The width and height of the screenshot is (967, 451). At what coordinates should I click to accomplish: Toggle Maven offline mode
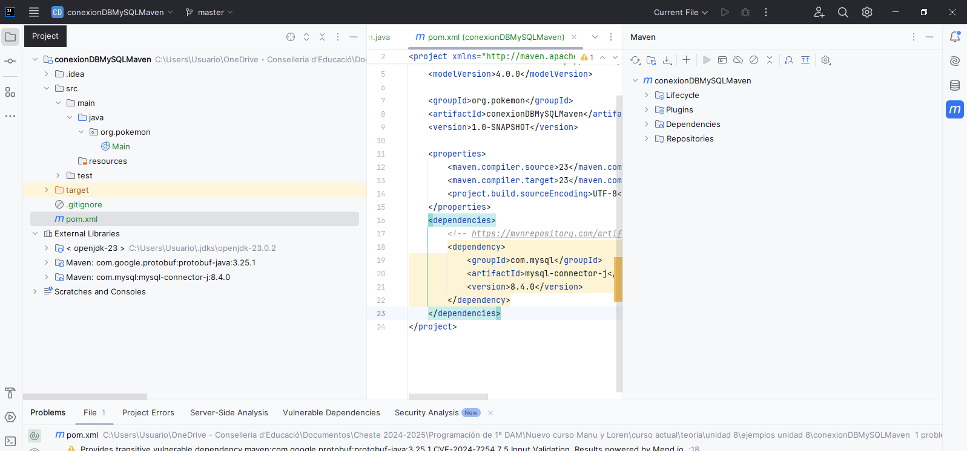point(738,60)
